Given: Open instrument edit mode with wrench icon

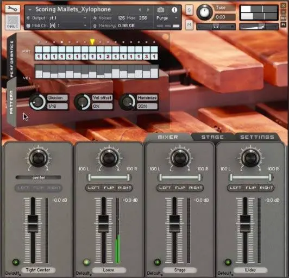Looking at the screenshot, I should (12, 9).
